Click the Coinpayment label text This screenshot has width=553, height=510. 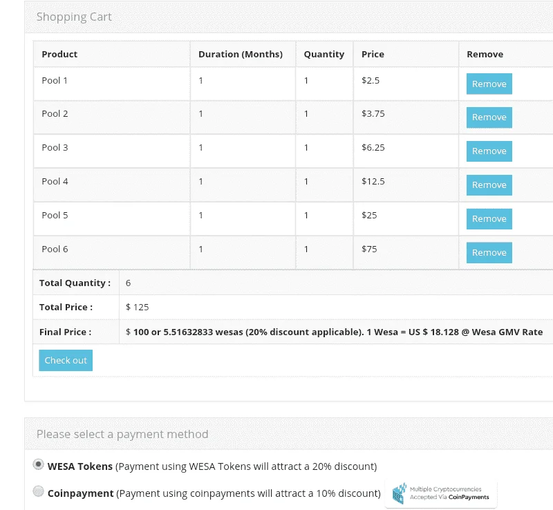(x=80, y=493)
